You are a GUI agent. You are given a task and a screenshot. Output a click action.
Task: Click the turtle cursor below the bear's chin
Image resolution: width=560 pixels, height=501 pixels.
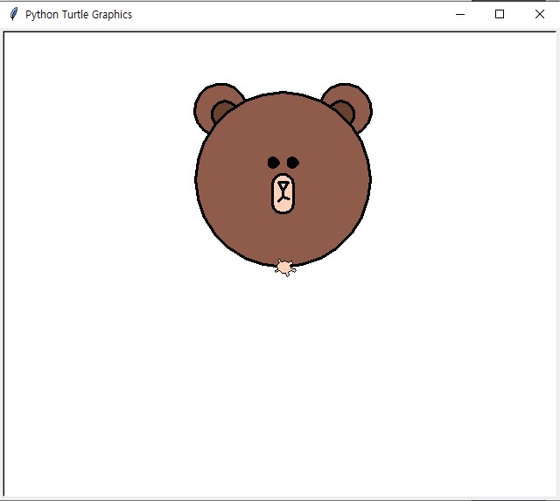pos(285,268)
